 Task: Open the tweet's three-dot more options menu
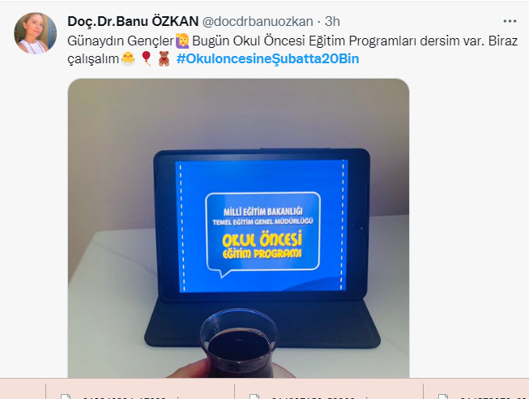tap(510, 21)
